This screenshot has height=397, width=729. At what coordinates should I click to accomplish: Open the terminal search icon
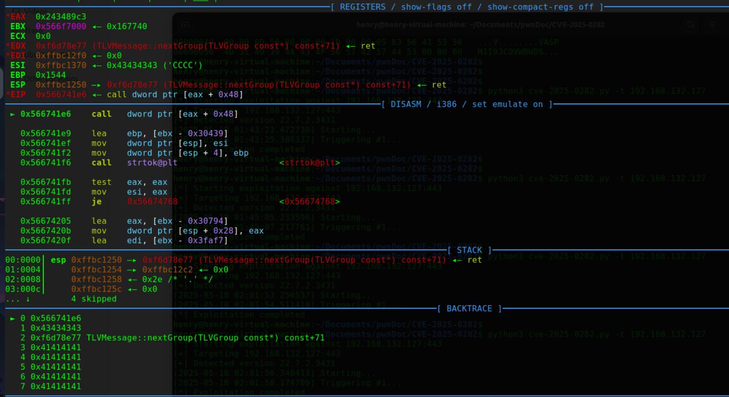[x=691, y=25]
